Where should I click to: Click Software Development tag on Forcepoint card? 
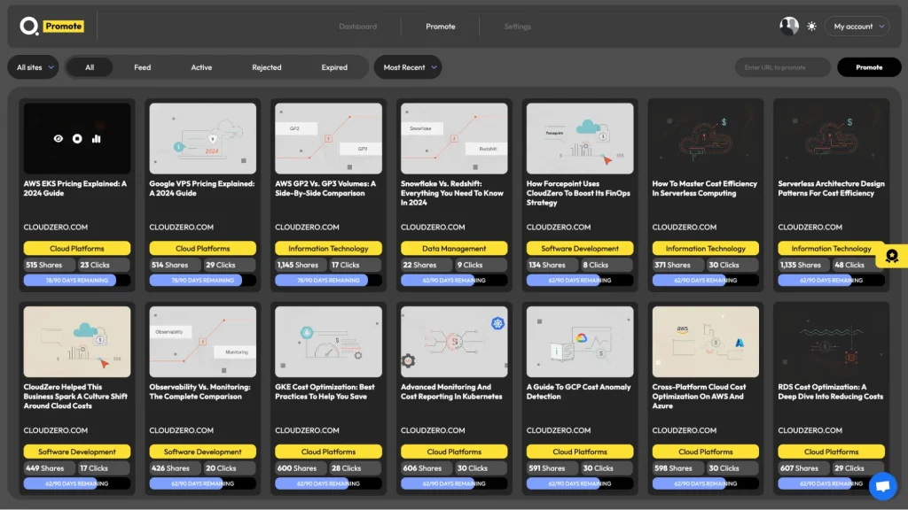click(x=580, y=249)
